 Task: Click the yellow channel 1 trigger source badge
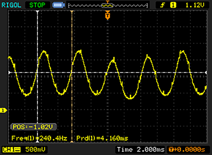click(173, 5)
